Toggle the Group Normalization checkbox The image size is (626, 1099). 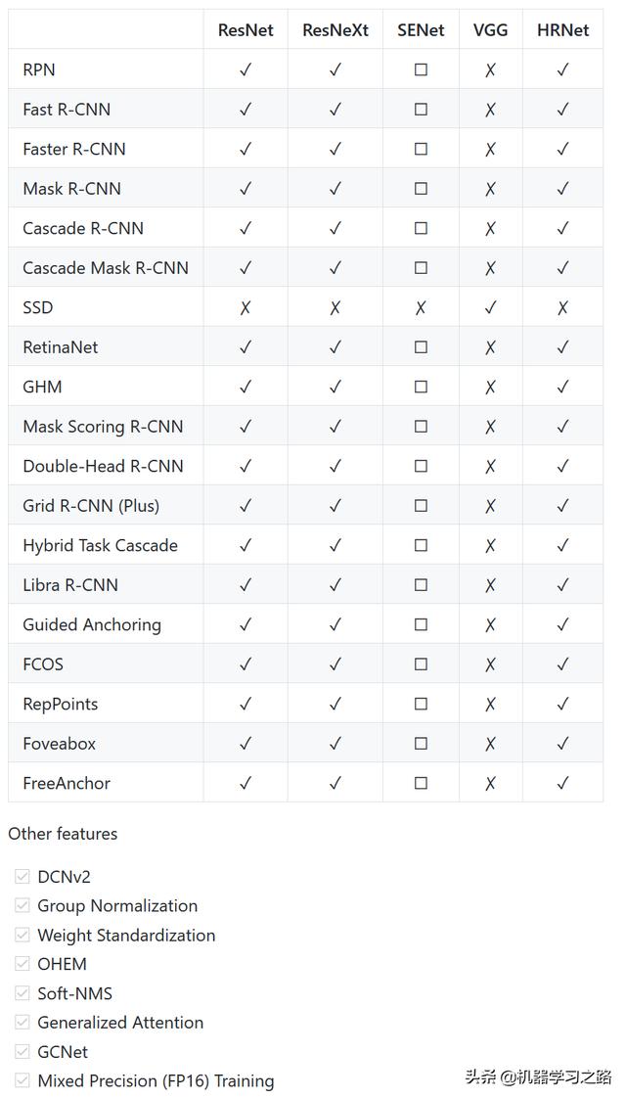click(x=22, y=905)
